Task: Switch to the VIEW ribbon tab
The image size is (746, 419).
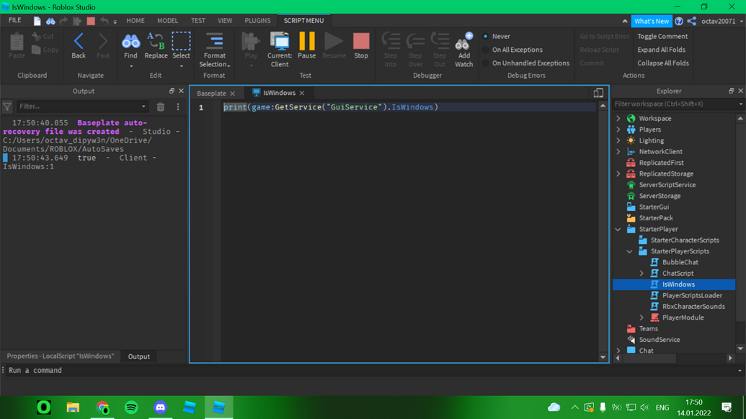Action: [225, 20]
